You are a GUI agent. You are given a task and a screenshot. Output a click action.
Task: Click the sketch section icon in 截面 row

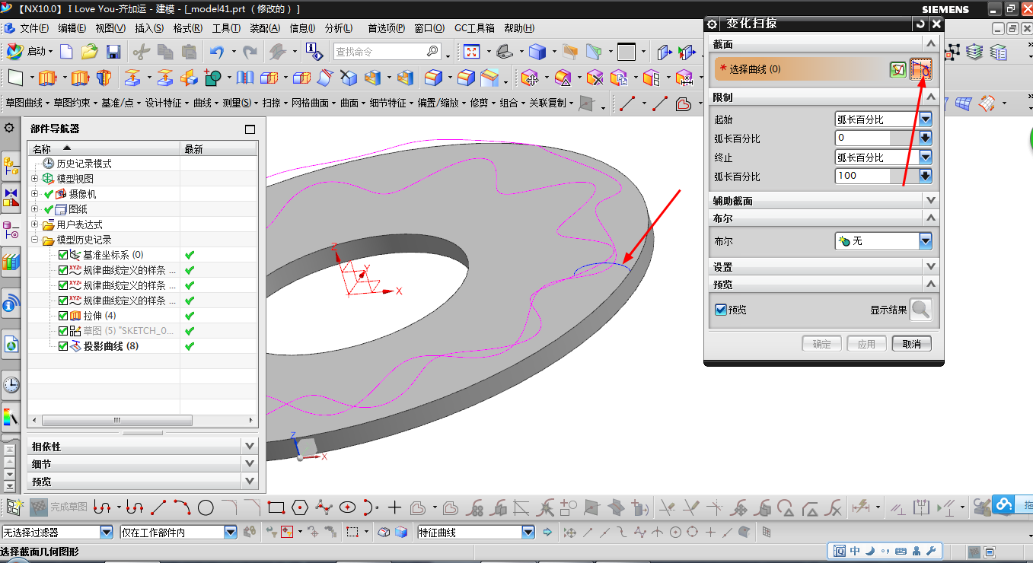(x=898, y=69)
